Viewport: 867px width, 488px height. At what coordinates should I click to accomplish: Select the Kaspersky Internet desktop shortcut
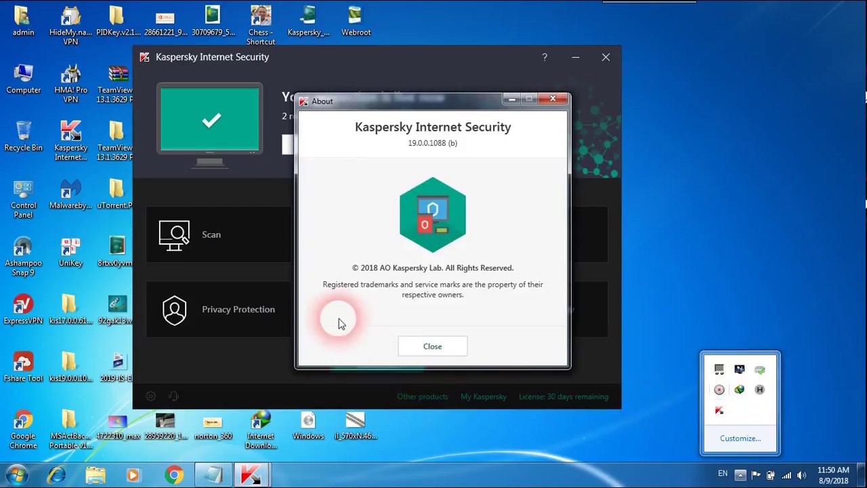70,141
